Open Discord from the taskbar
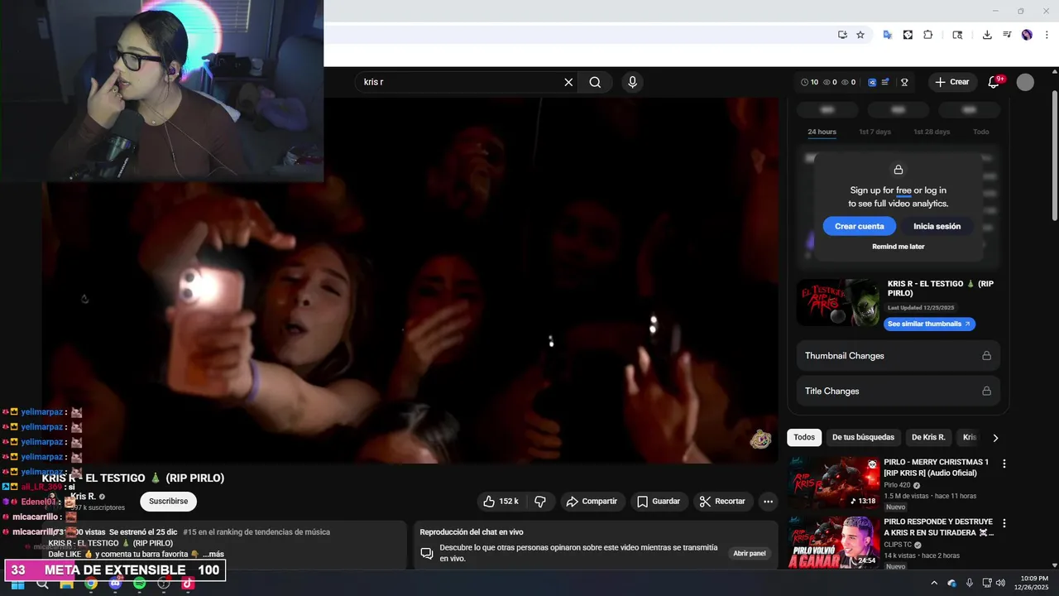 pyautogui.click(x=115, y=584)
